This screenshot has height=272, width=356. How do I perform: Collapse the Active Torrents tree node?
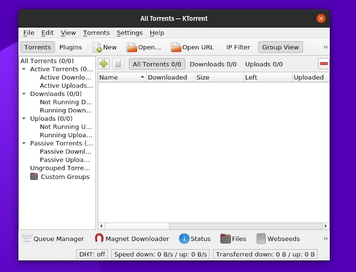tap(24, 69)
